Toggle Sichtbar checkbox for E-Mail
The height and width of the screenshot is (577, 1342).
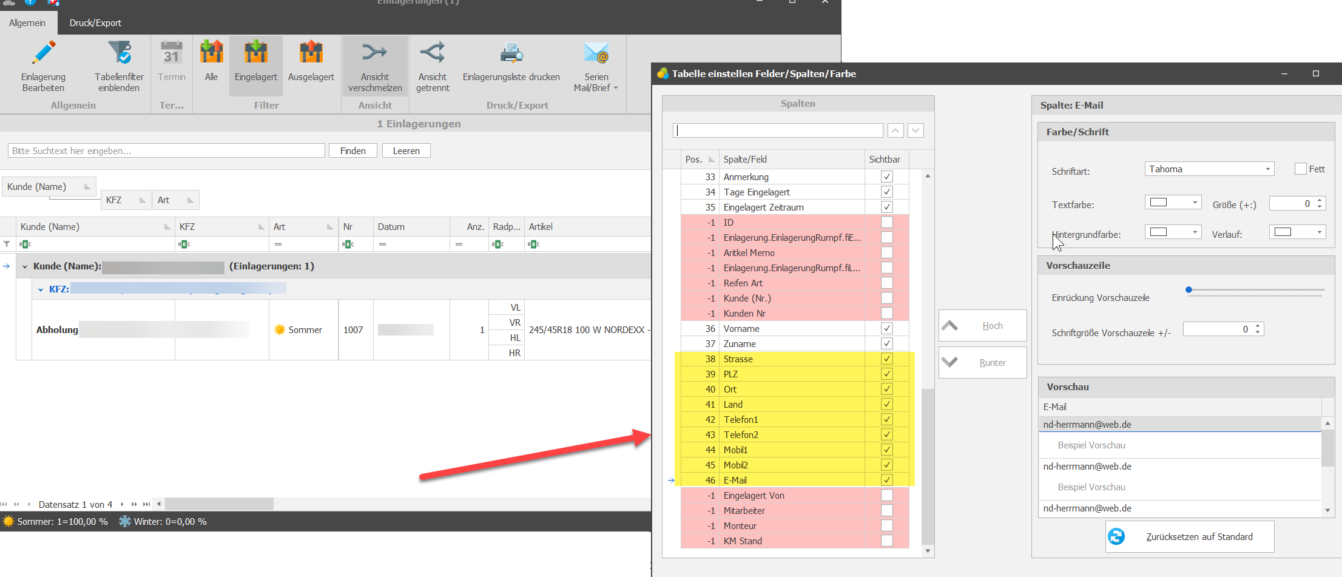tap(886, 480)
